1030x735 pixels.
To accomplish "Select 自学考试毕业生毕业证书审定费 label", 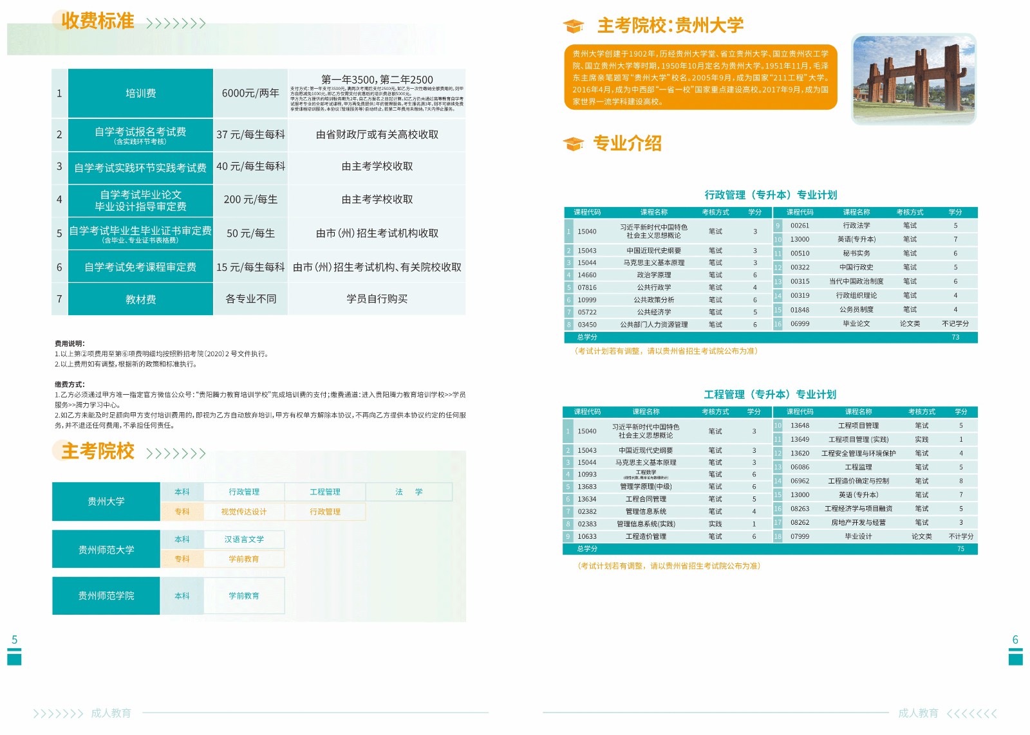I will click(140, 230).
